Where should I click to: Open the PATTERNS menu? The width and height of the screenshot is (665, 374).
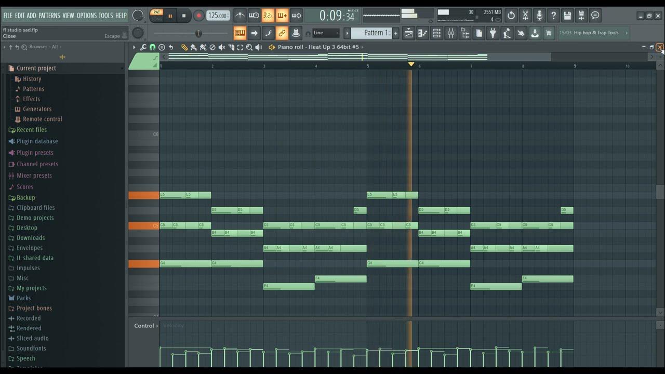[x=49, y=16]
